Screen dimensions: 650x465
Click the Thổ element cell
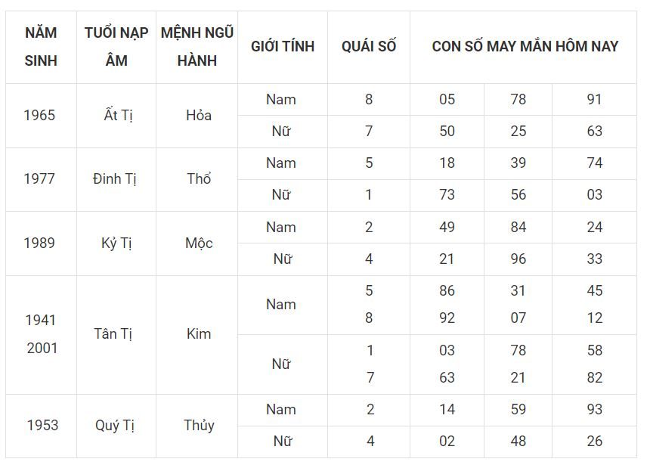198,179
